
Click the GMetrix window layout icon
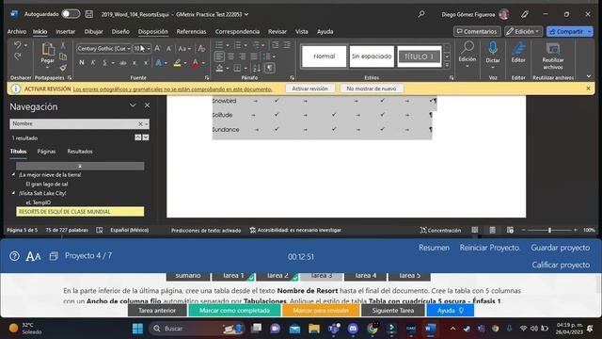click(54, 256)
